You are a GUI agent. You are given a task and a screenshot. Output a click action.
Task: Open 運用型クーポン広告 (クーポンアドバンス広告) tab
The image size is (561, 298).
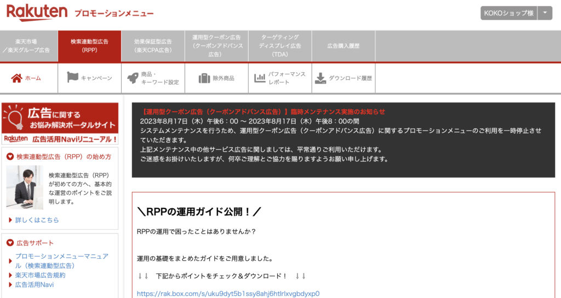(216, 46)
